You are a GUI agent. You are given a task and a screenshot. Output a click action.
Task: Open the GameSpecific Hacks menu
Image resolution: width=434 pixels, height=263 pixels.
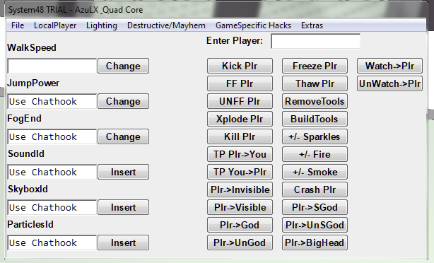tap(253, 25)
